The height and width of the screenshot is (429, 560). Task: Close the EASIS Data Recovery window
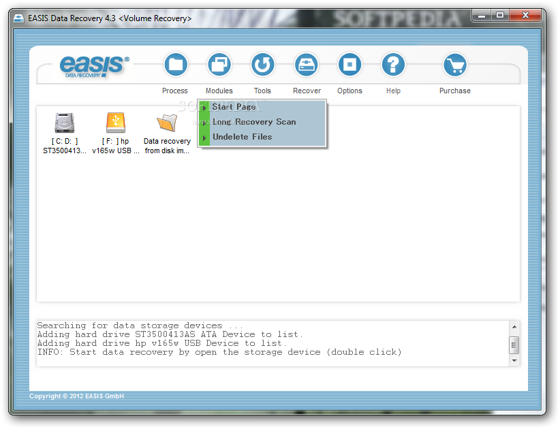click(x=525, y=16)
